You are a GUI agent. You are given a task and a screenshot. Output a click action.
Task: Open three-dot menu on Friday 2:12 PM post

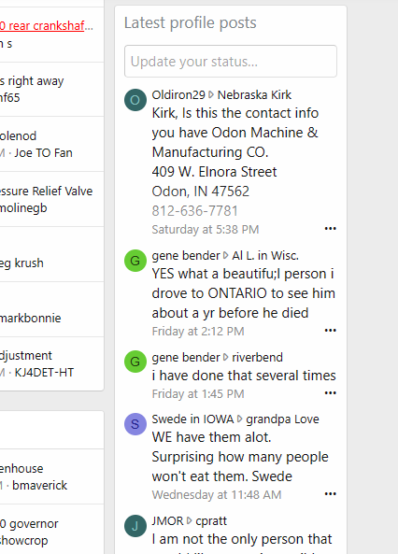(330, 331)
